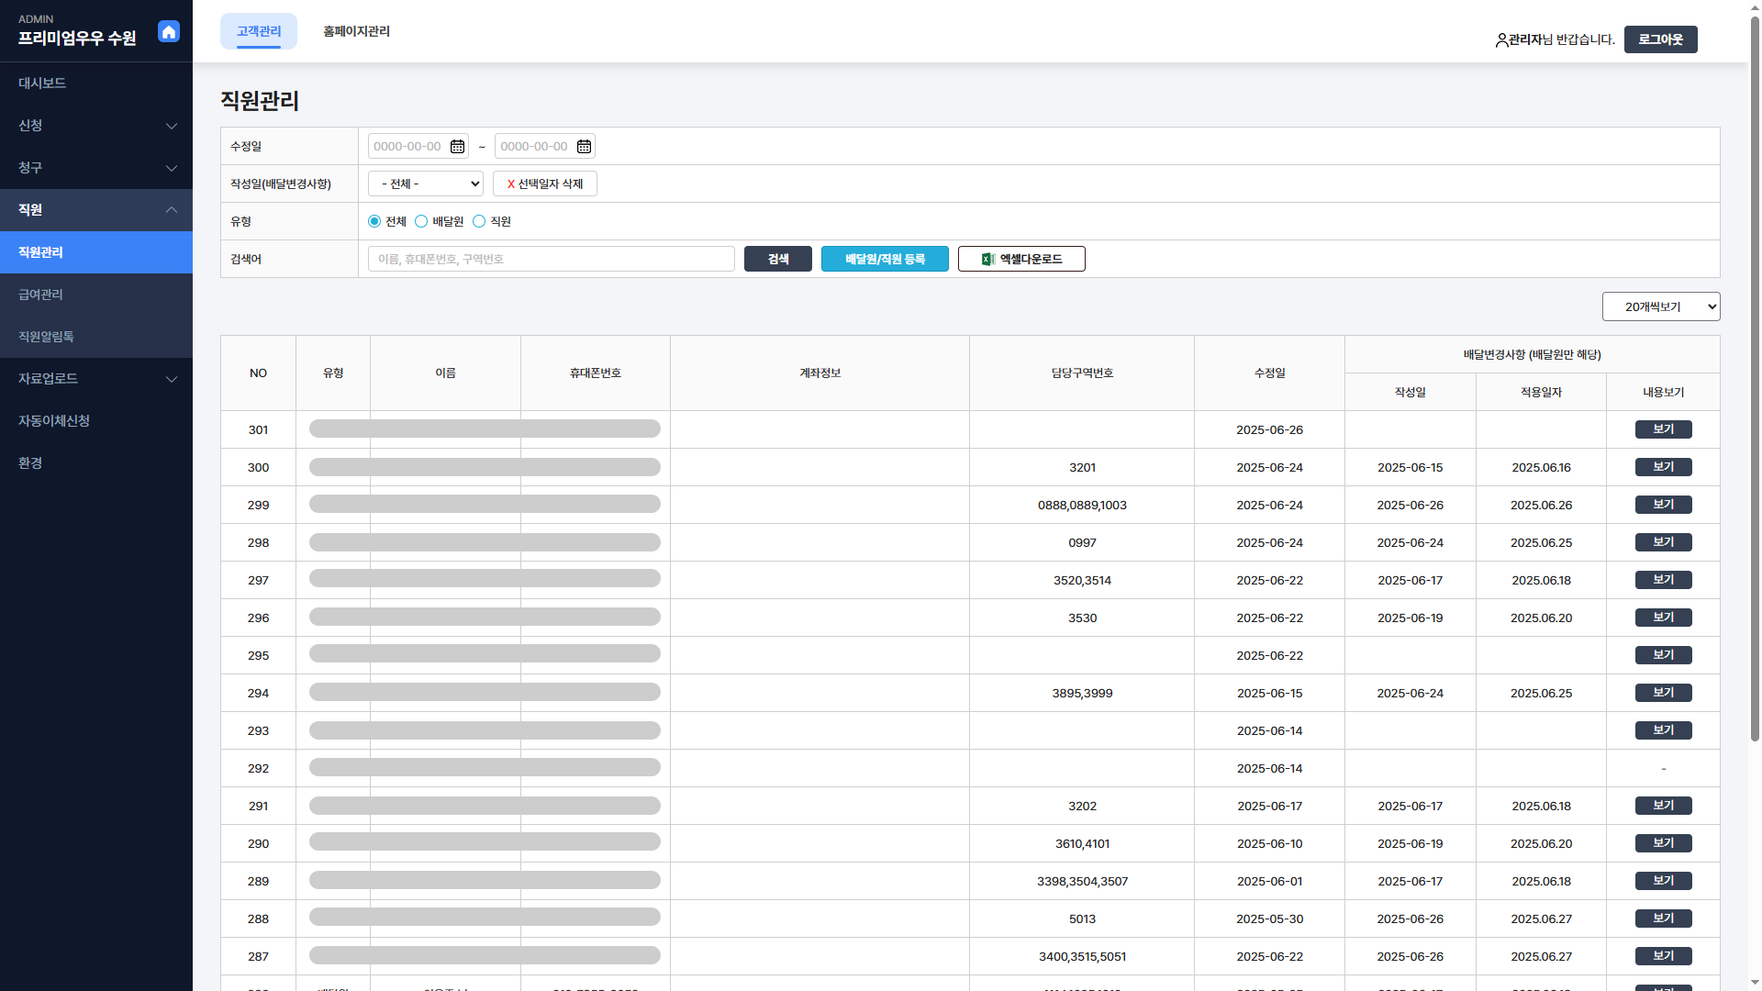Click the user profile icon in header
The height and width of the screenshot is (991, 1762).
1501,40
